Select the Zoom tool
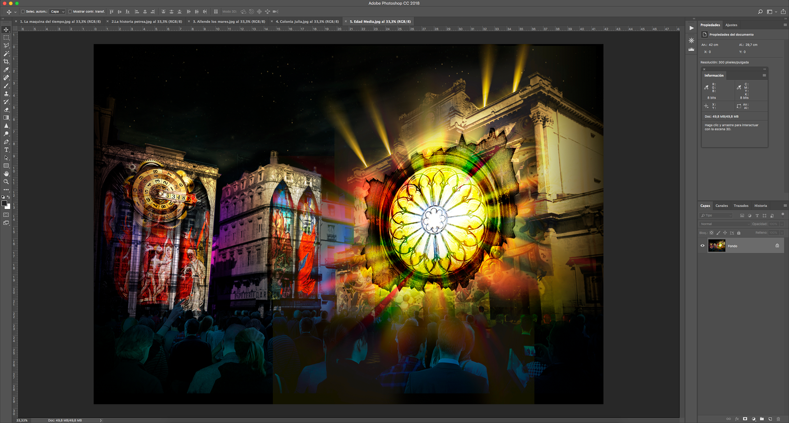Viewport: 789px width, 423px height. (6, 182)
